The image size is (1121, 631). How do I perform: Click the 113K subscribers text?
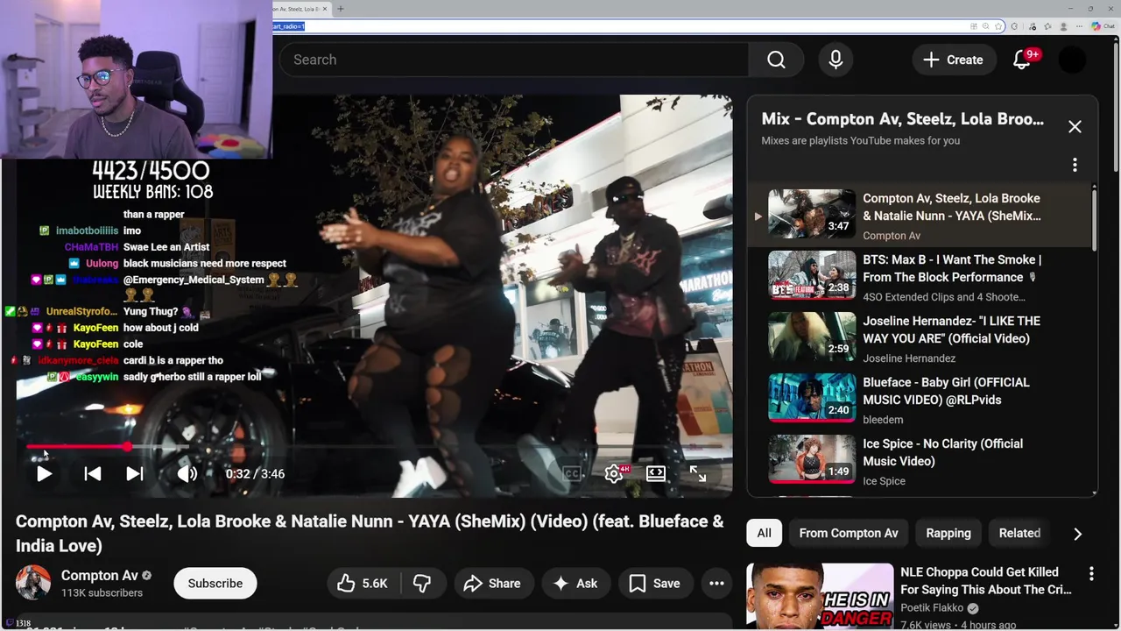(102, 593)
